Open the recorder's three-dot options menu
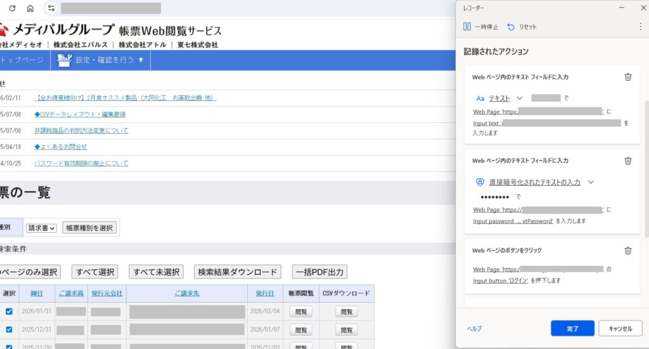This screenshot has width=649, height=349. (640, 27)
